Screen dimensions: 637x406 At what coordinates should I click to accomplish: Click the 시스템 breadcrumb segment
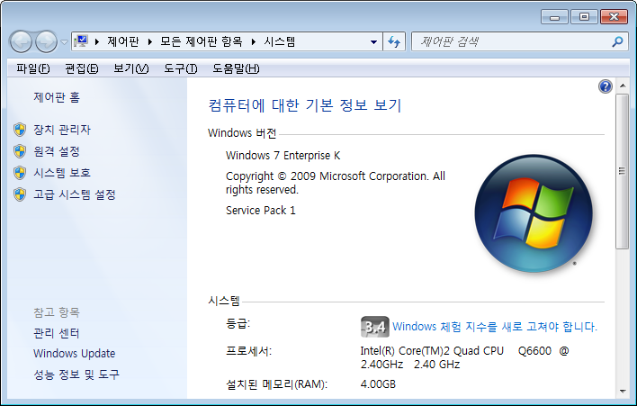[x=279, y=41]
